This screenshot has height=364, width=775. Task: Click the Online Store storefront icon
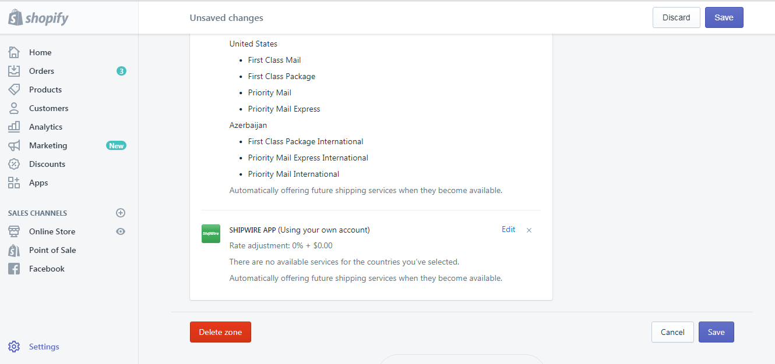[14, 231]
